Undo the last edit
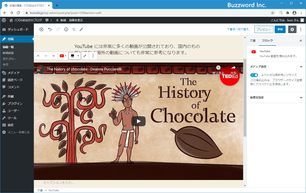Screen dimensions: 306x193 tap(50, 29)
